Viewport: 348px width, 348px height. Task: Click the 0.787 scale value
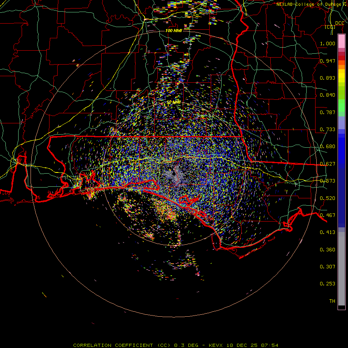(x=328, y=112)
